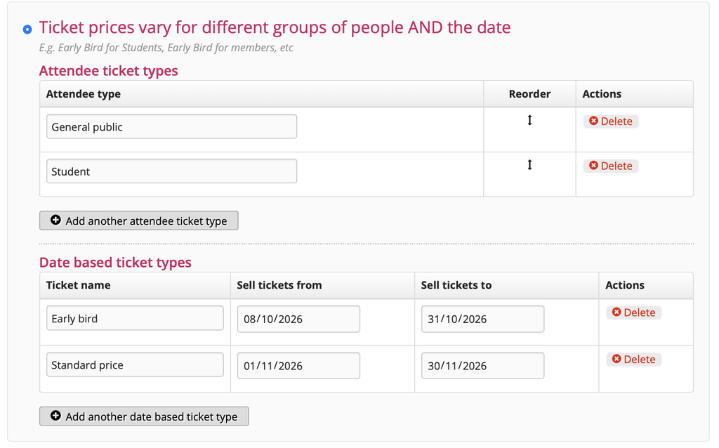Viewport: 719px width, 448px height.
Task: Focus the Standard price ticket name field
Action: pos(135,364)
